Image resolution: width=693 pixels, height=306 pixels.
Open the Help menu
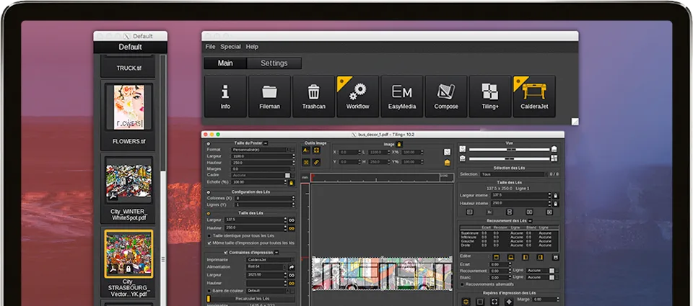252,47
